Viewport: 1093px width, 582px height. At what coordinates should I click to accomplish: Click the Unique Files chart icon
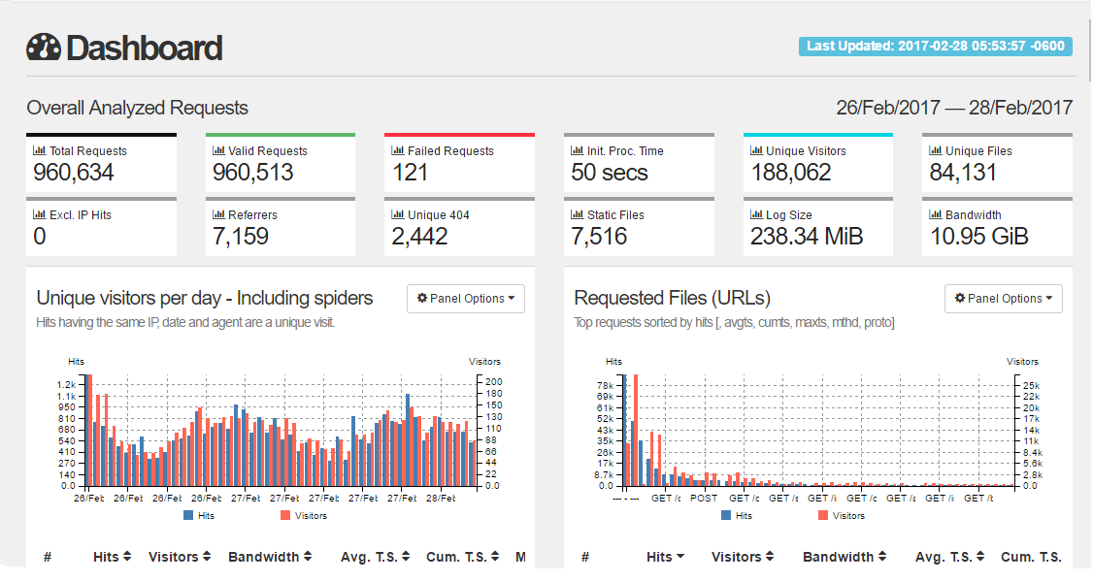[x=936, y=150]
